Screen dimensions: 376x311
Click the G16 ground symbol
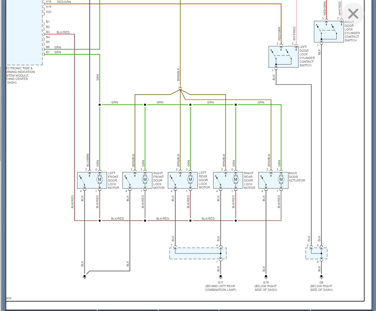click(x=266, y=277)
